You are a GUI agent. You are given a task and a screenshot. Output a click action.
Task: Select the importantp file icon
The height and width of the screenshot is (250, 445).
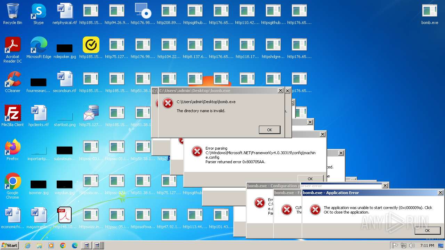coord(39,150)
